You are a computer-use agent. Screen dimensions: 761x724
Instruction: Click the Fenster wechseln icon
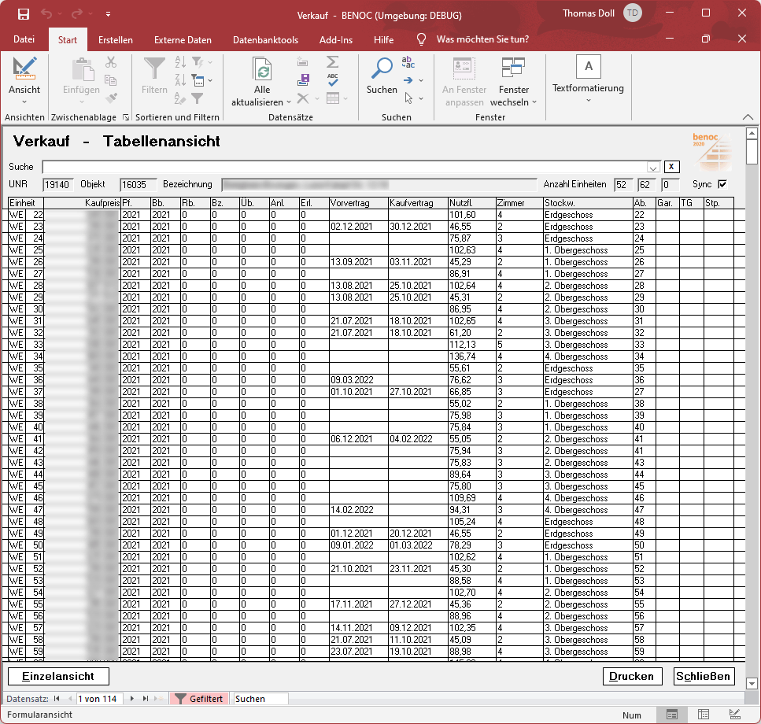point(513,69)
